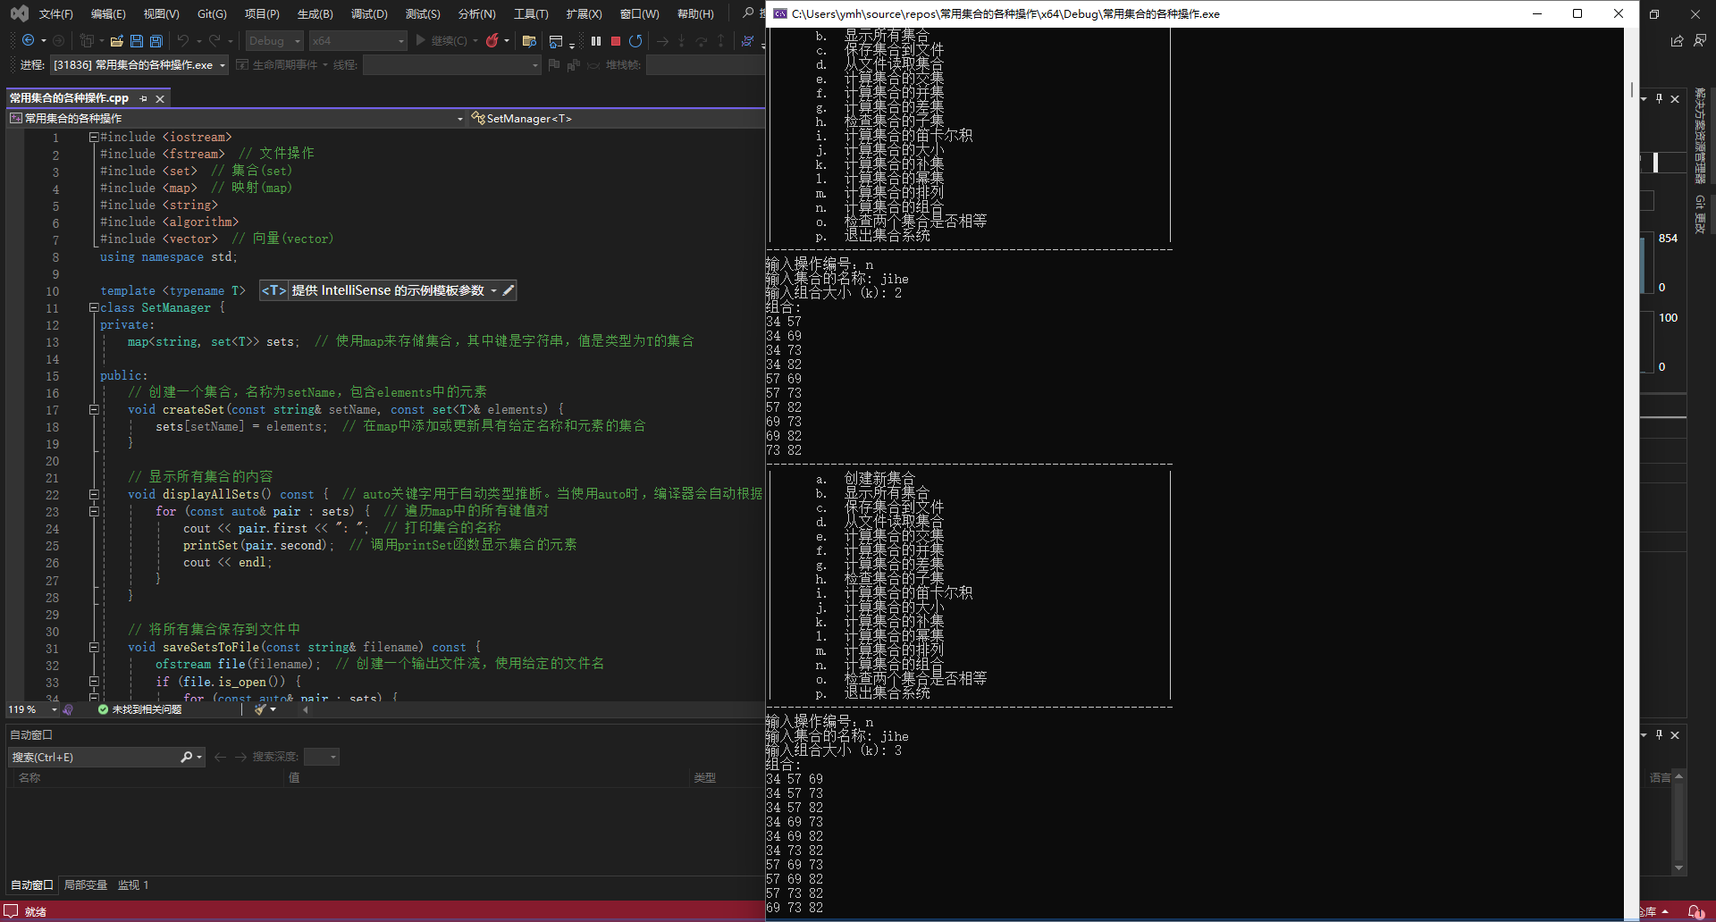Open the 文件(F) menu
1716x922 pixels.
[55, 13]
